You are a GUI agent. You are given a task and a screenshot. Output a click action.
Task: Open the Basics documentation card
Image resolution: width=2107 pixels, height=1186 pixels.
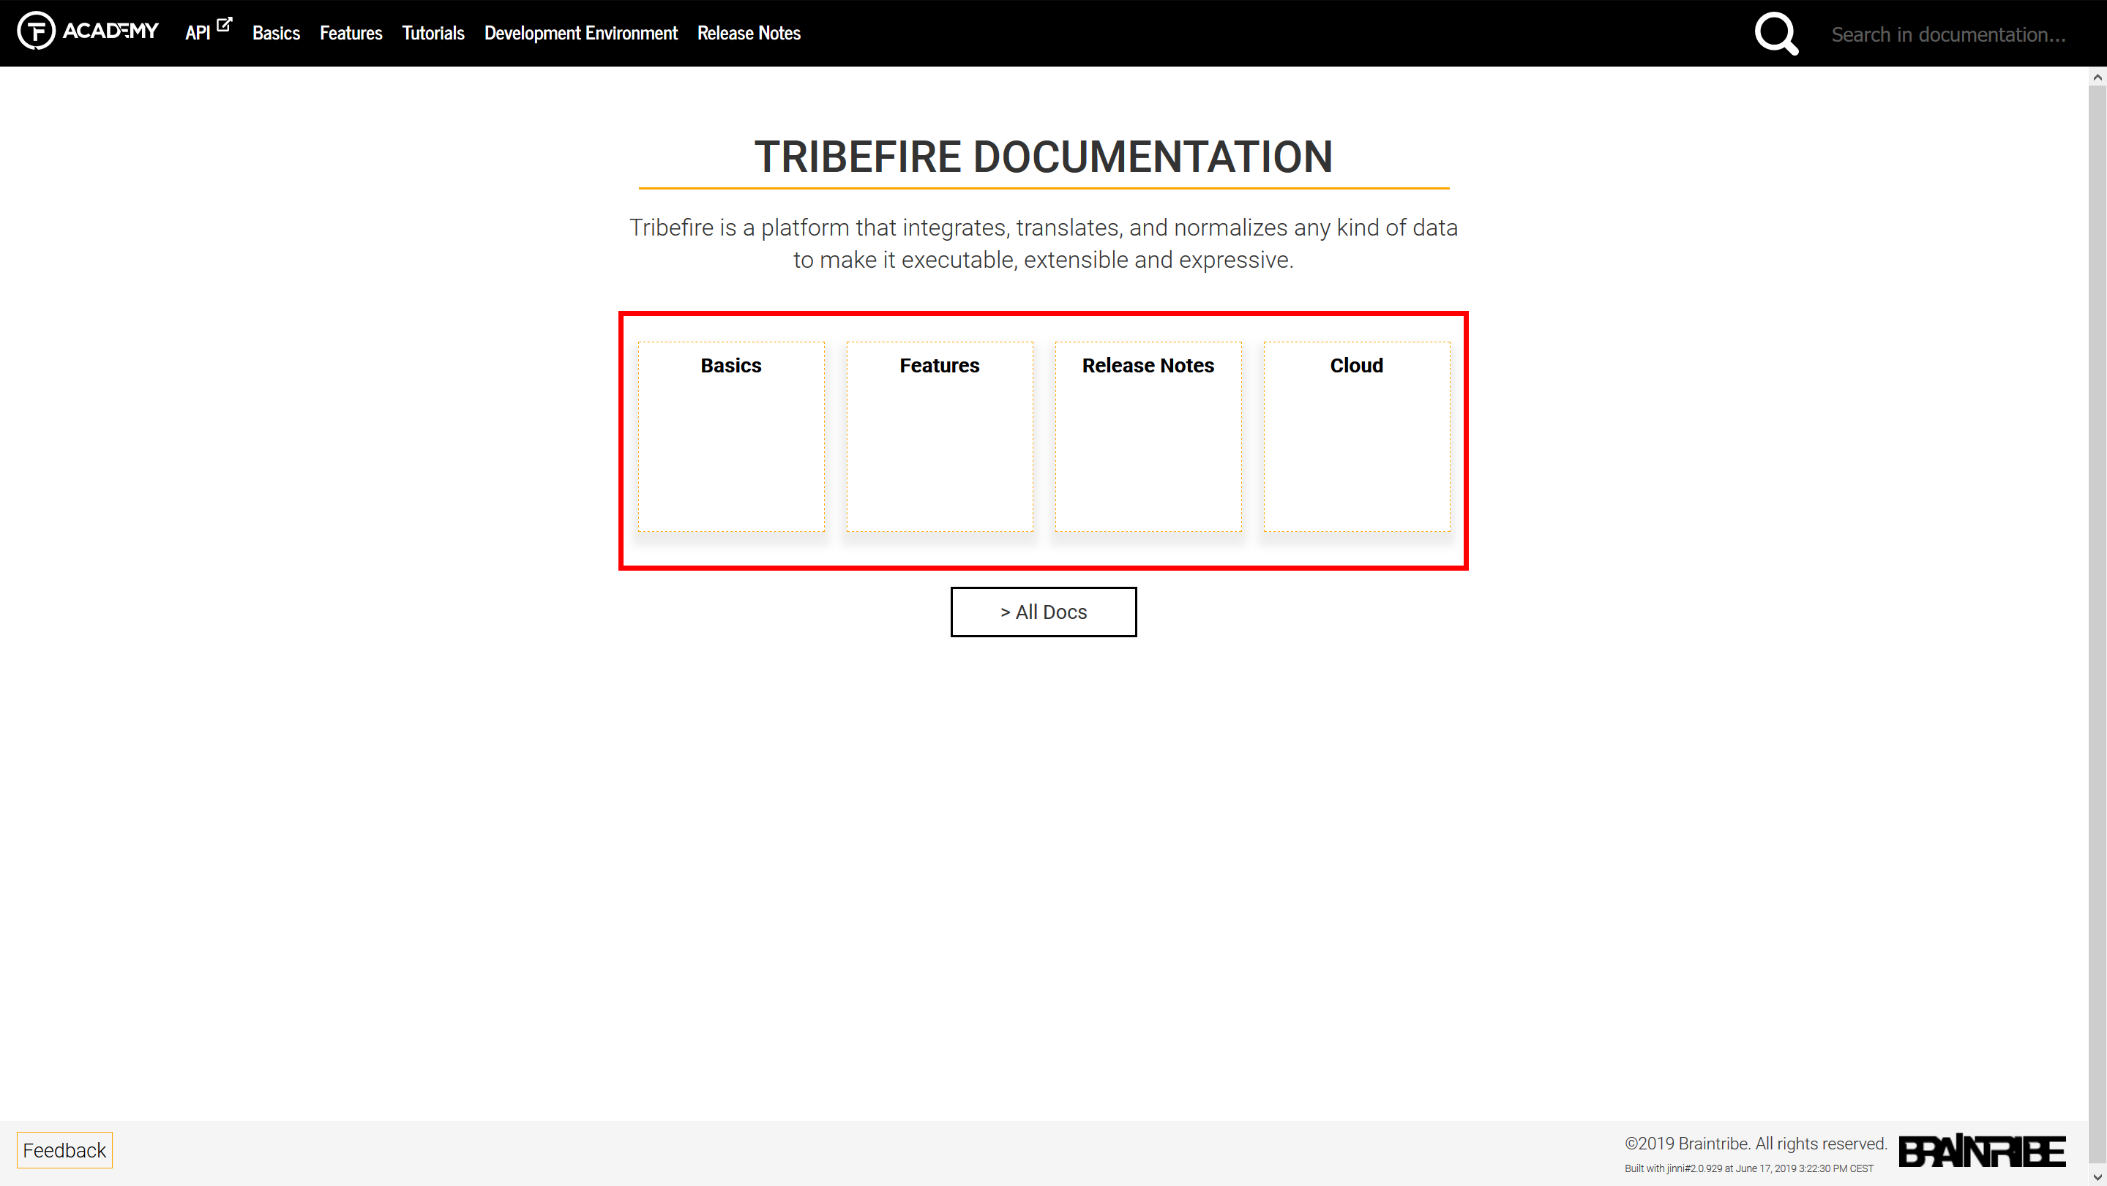tap(730, 436)
